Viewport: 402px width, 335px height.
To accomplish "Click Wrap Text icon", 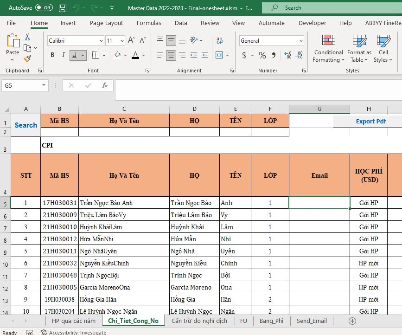I will (x=219, y=40).
